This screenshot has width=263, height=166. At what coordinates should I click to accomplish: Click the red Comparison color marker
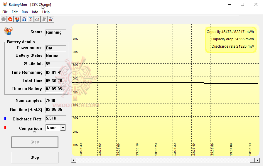[5, 127]
